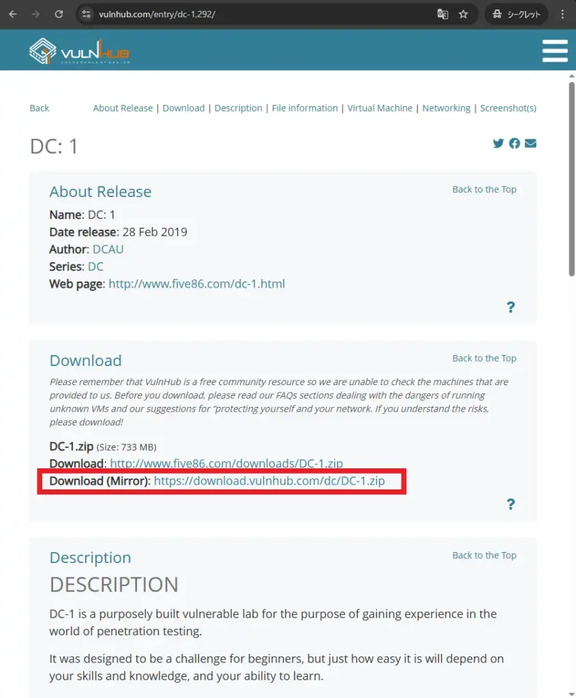576x698 pixels.
Task: Click the Download (Mirror) vulnhub link
Action: coord(269,481)
